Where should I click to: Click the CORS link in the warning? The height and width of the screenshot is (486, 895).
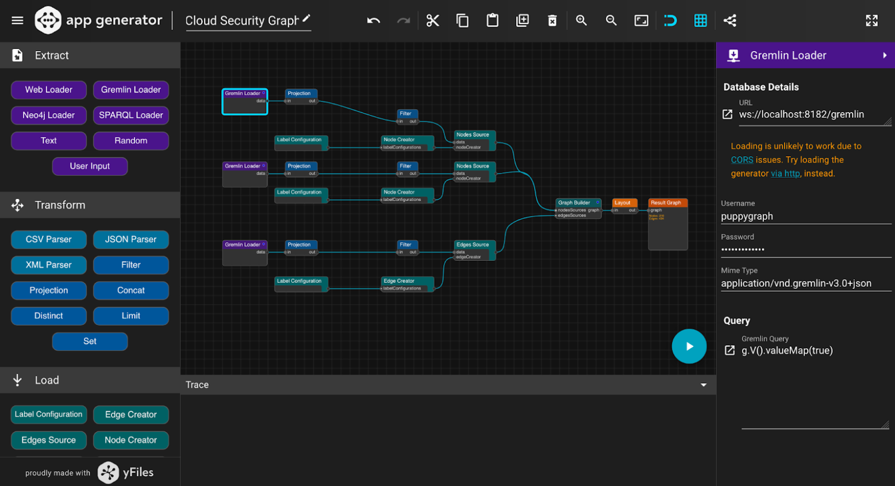pos(742,160)
